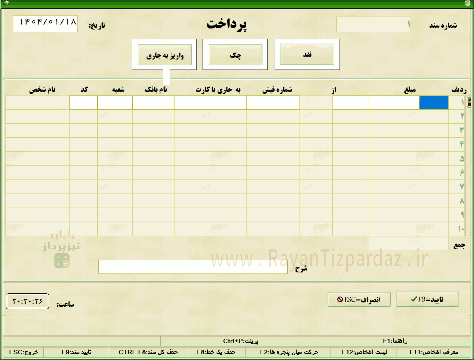Image resolution: width=474 pixels, height=360 pixels.
Task: Click the پرینت:Ctrl+P print entry
Action: (240, 341)
